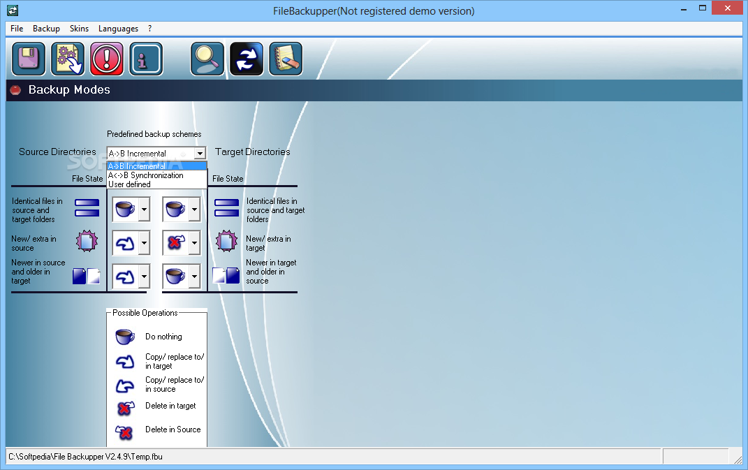Screen dimensions: 748x470
Task: Click the synchronize arrows toolbar icon
Action: 246,59
